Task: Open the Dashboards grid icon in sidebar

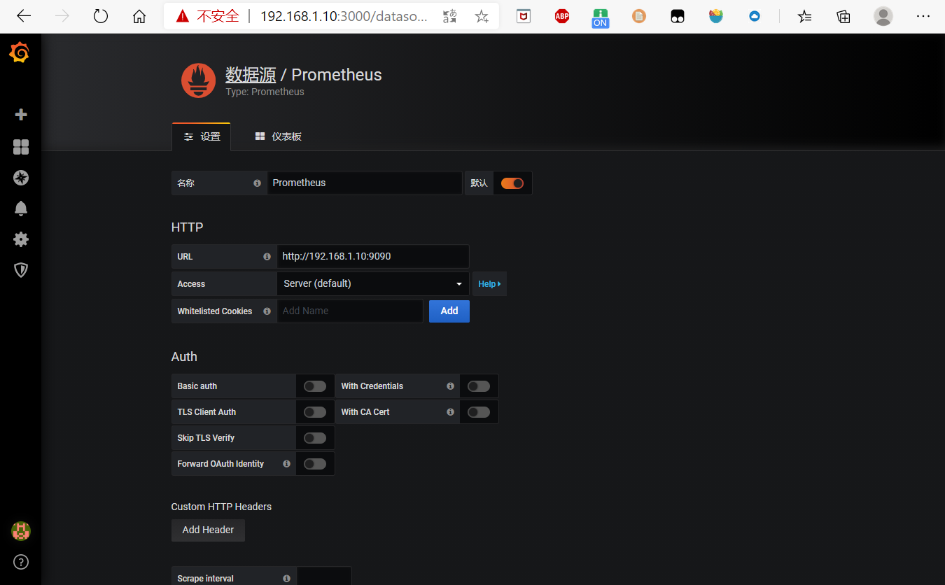Action: point(21,146)
